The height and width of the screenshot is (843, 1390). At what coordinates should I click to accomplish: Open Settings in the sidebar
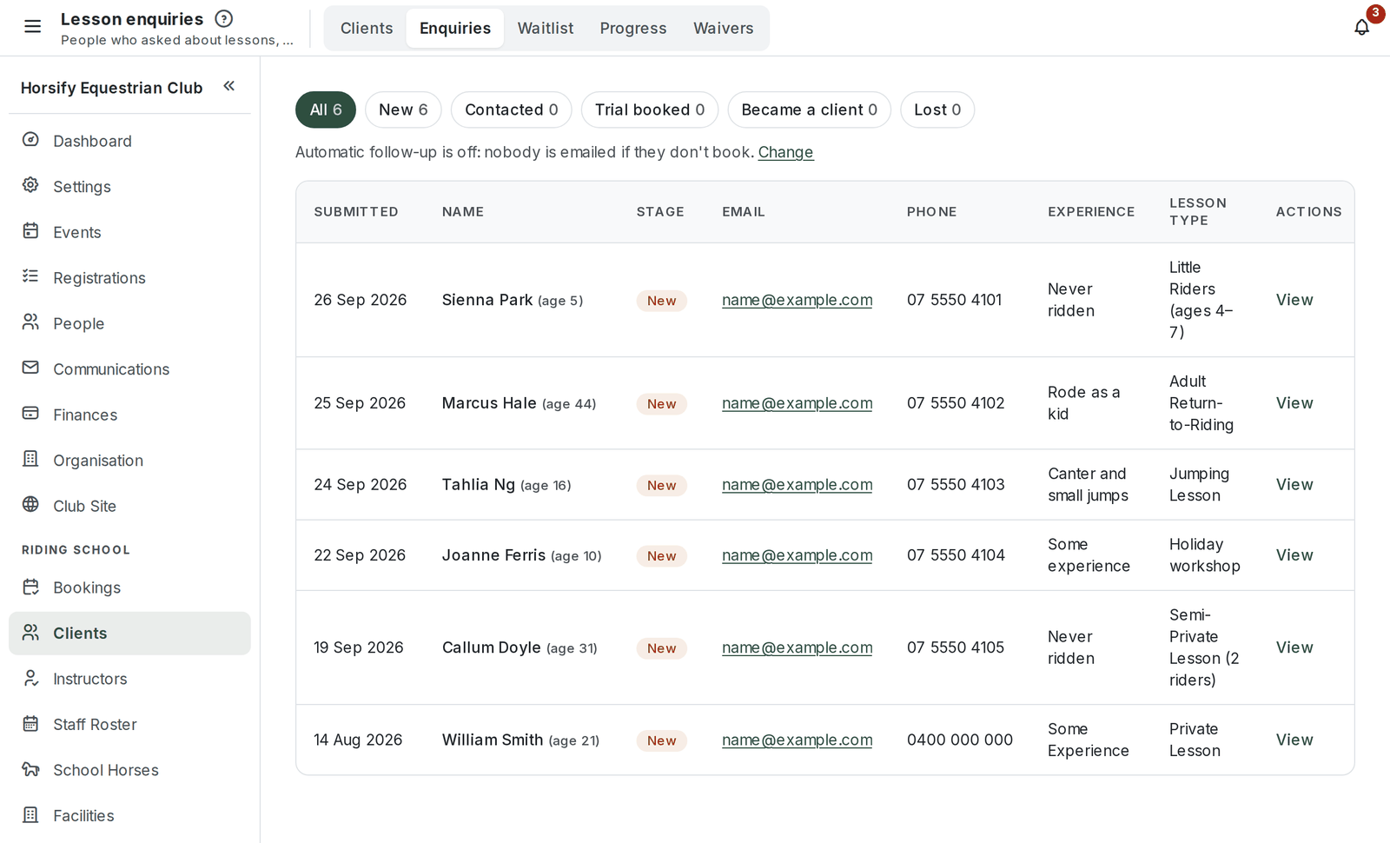pyautogui.click(x=129, y=186)
